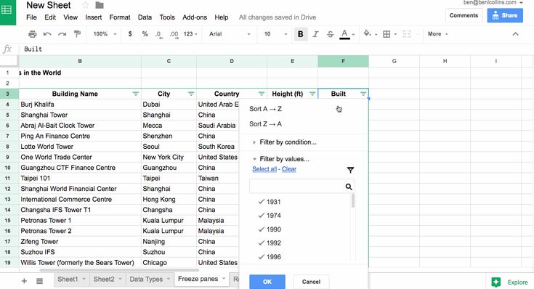The image size is (534, 289).
Task: Toggle italic formatting
Action: tap(316, 34)
